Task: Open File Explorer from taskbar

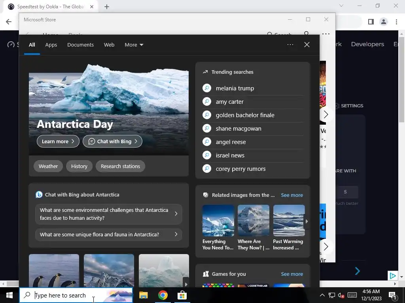Action: [x=143, y=295]
